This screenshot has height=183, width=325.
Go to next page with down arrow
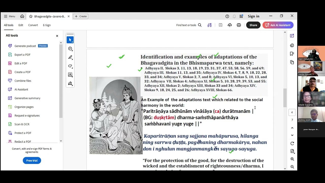[292, 135]
